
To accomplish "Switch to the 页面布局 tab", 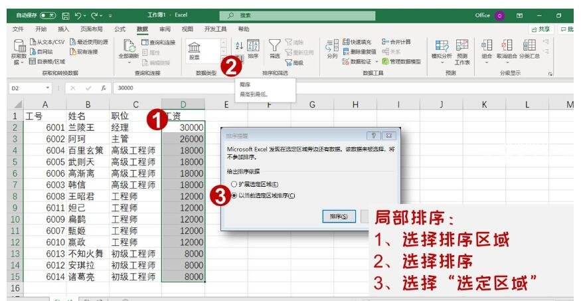I will coord(92,29).
